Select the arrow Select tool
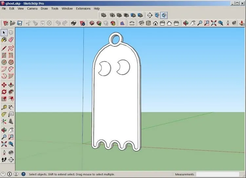 [4, 33]
